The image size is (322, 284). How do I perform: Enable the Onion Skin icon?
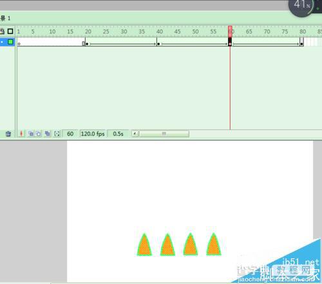31,134
